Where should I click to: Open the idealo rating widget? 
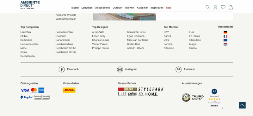(x=214, y=98)
